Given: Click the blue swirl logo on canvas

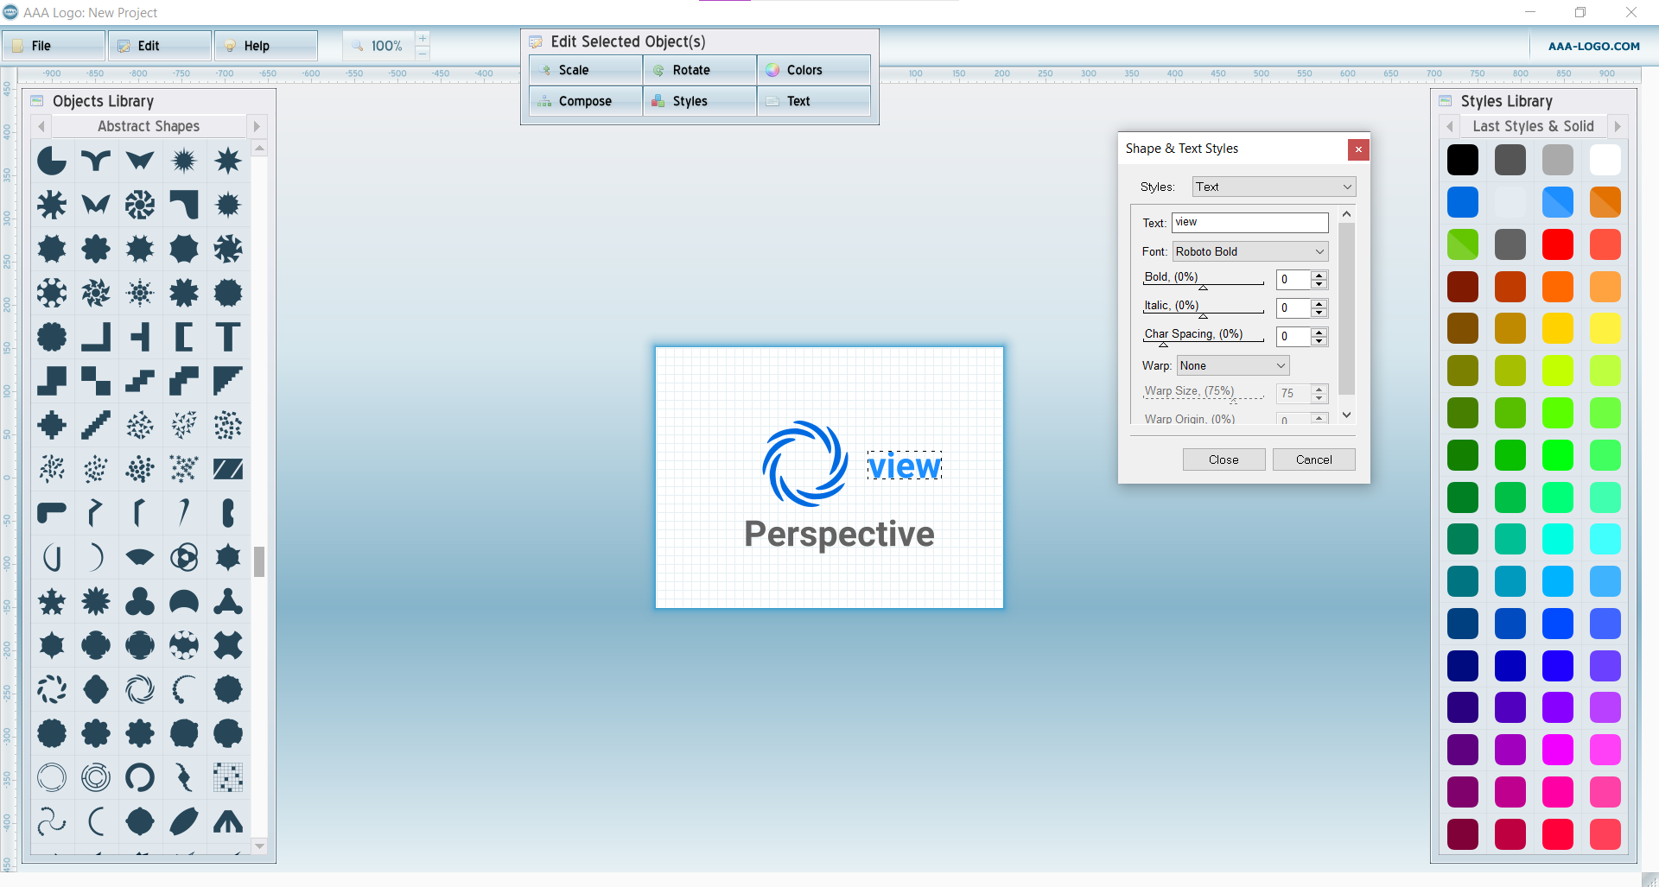Looking at the screenshot, I should click(804, 464).
